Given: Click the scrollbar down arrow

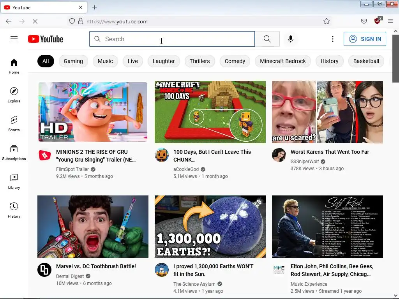Looking at the screenshot, I should coord(396,296).
